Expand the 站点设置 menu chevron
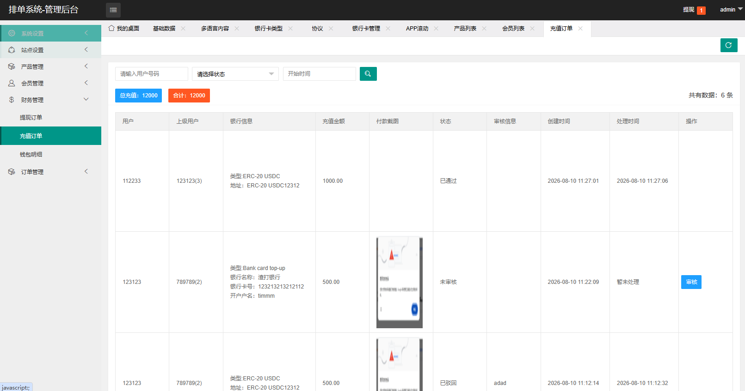 [86, 49]
